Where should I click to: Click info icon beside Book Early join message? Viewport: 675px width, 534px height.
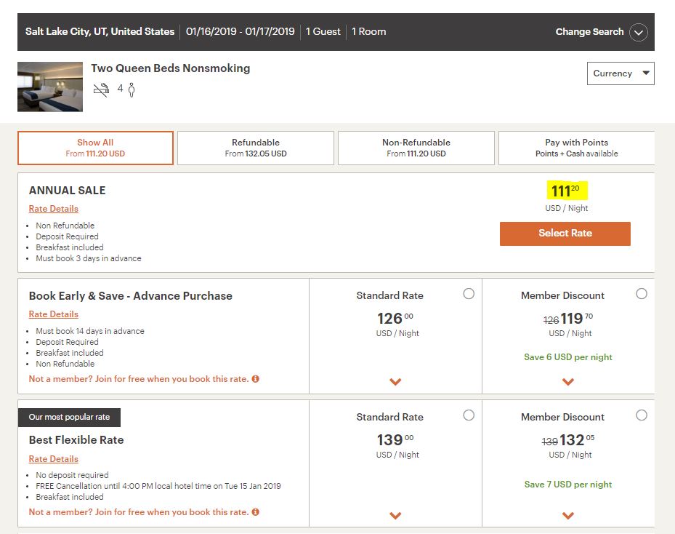255,379
